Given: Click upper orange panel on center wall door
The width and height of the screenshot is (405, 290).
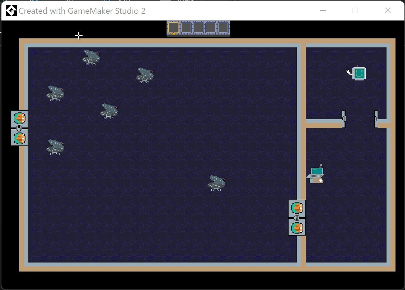Looking at the screenshot, I should click(297, 208).
